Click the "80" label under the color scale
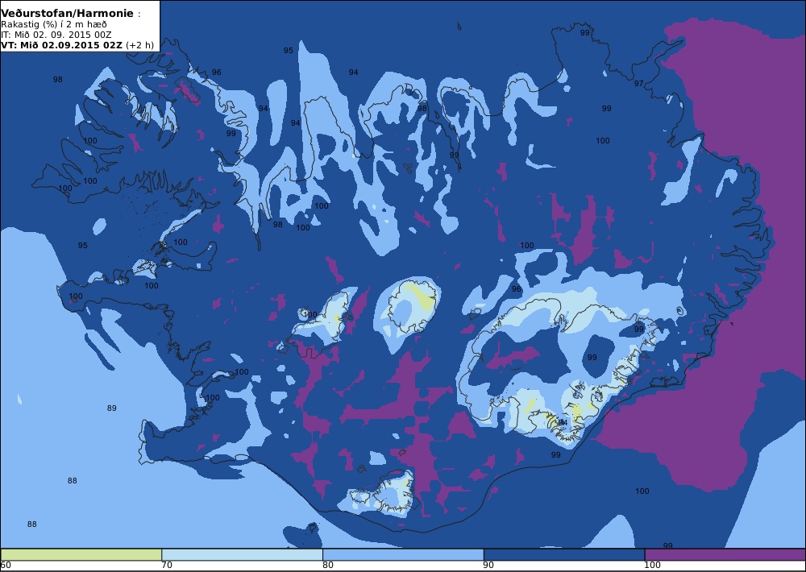The image size is (806, 572). (328, 566)
